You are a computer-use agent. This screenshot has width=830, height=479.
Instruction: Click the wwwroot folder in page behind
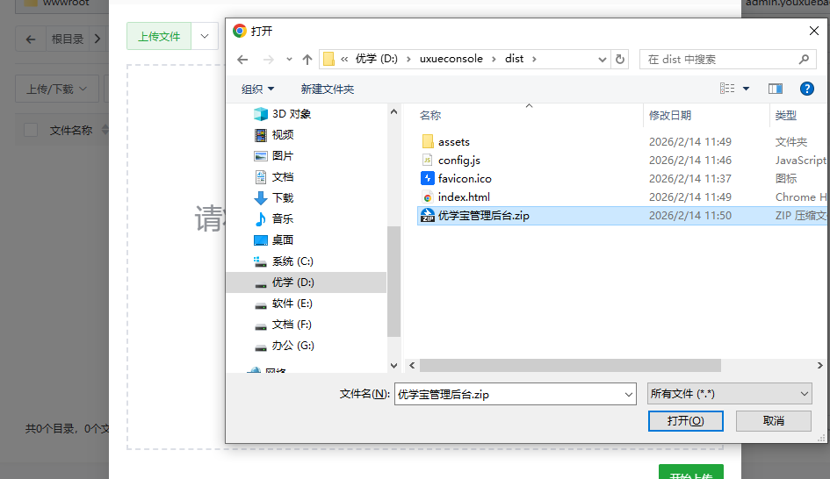58,3
